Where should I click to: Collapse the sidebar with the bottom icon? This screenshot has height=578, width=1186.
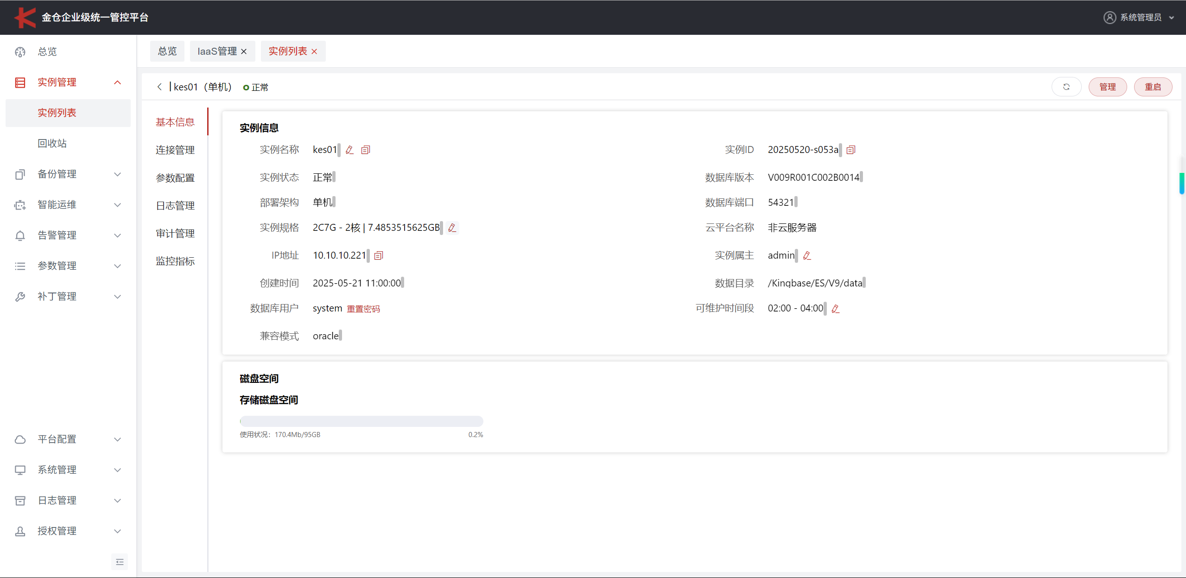[120, 562]
